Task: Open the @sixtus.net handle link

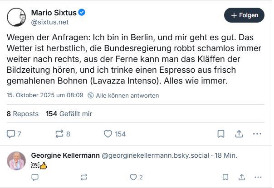Action: [50, 21]
